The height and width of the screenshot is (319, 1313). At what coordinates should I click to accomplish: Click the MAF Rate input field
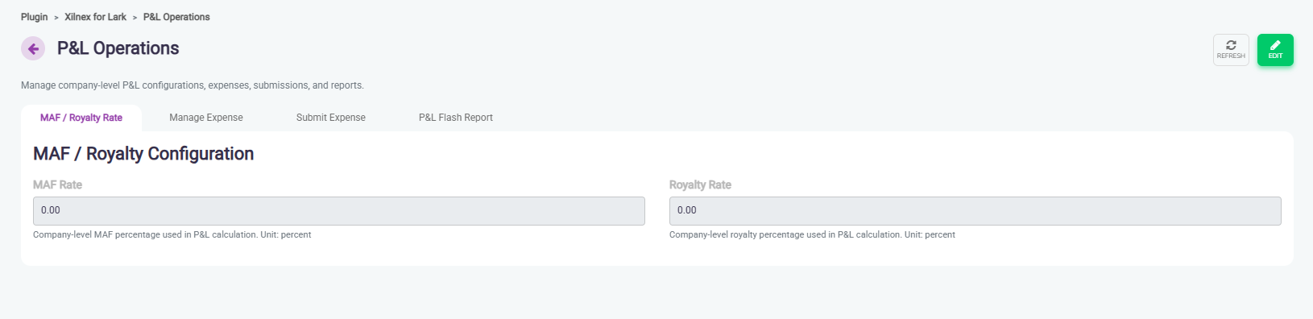(339, 211)
